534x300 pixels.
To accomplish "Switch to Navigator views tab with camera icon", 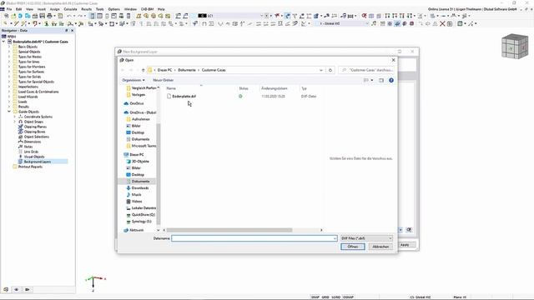I will (x=28, y=289).
